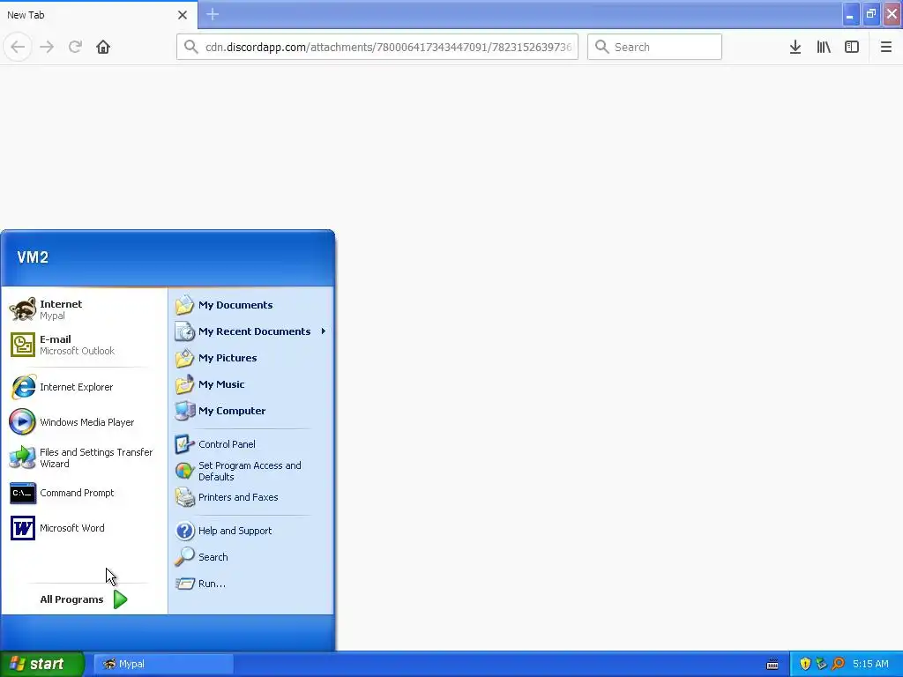Open the Run... dialog
This screenshot has height=677, width=903.
(x=250, y=584)
